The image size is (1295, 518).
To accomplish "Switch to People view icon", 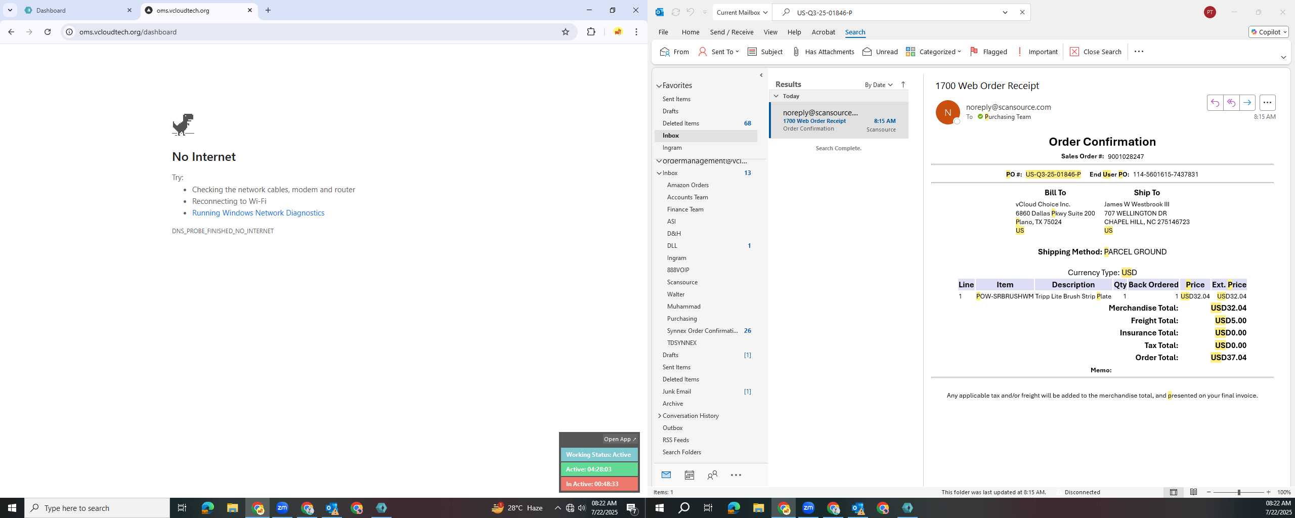I will click(x=712, y=475).
